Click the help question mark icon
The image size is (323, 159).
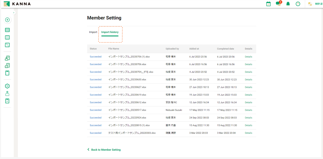point(298,4)
